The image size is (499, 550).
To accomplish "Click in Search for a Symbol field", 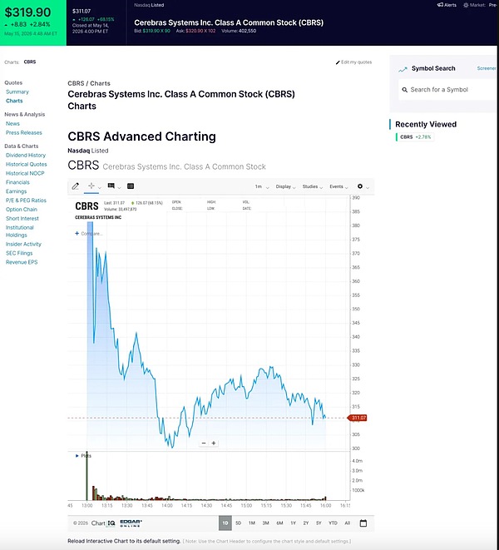I will pyautogui.click(x=447, y=89).
